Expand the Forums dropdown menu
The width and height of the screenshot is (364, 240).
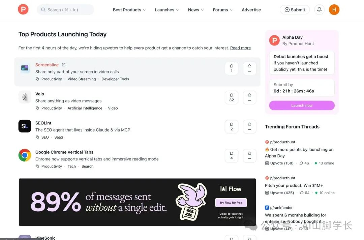pyautogui.click(x=222, y=10)
